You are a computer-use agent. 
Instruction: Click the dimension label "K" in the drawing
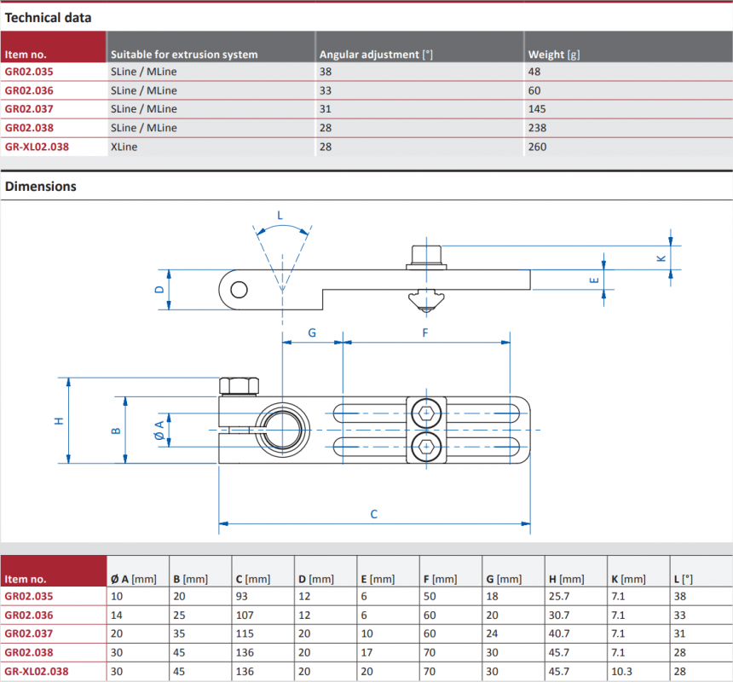click(x=661, y=258)
